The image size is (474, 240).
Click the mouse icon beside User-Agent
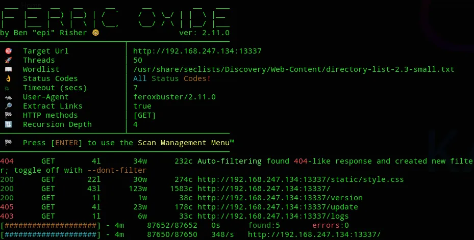point(9,97)
